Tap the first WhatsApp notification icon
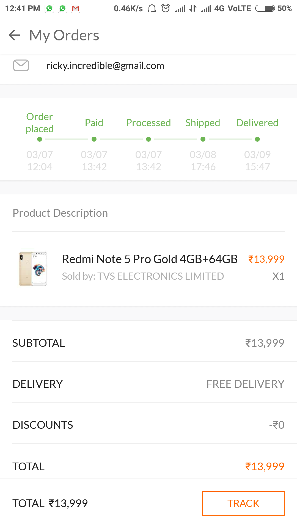 coord(50,9)
